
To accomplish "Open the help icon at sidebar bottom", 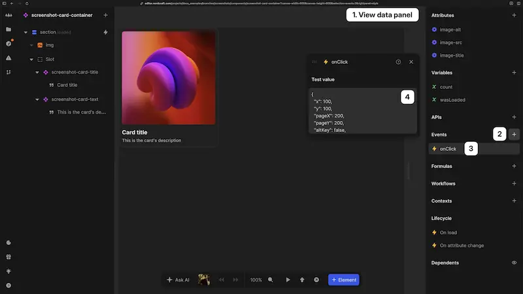I will tap(8, 286).
